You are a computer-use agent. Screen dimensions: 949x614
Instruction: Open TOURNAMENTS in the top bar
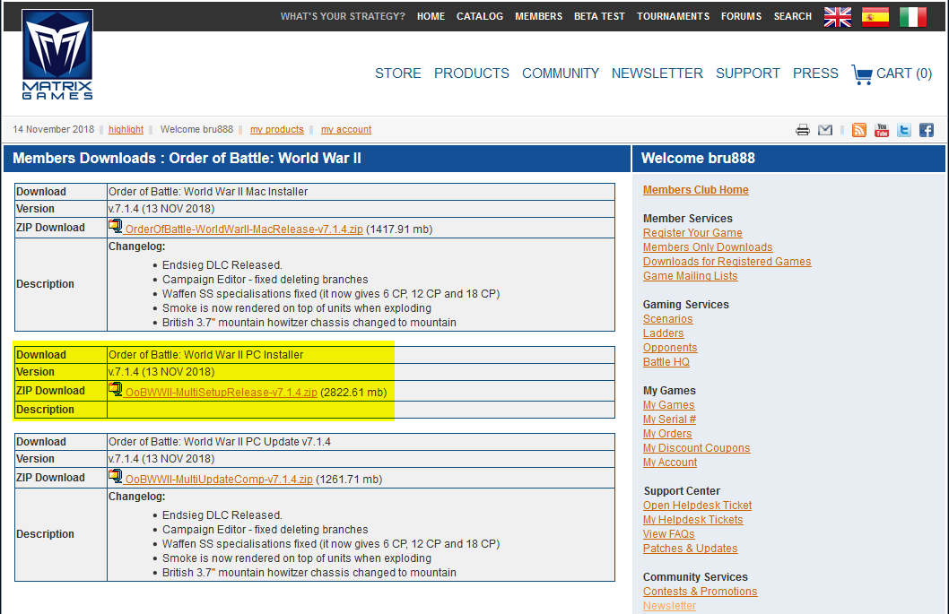(x=673, y=16)
